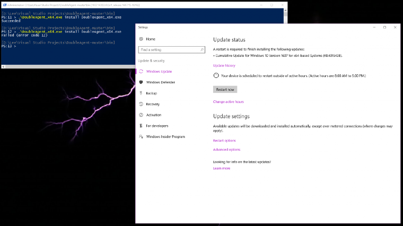Open the Restart options link
This screenshot has height=226, width=403.
224,141
